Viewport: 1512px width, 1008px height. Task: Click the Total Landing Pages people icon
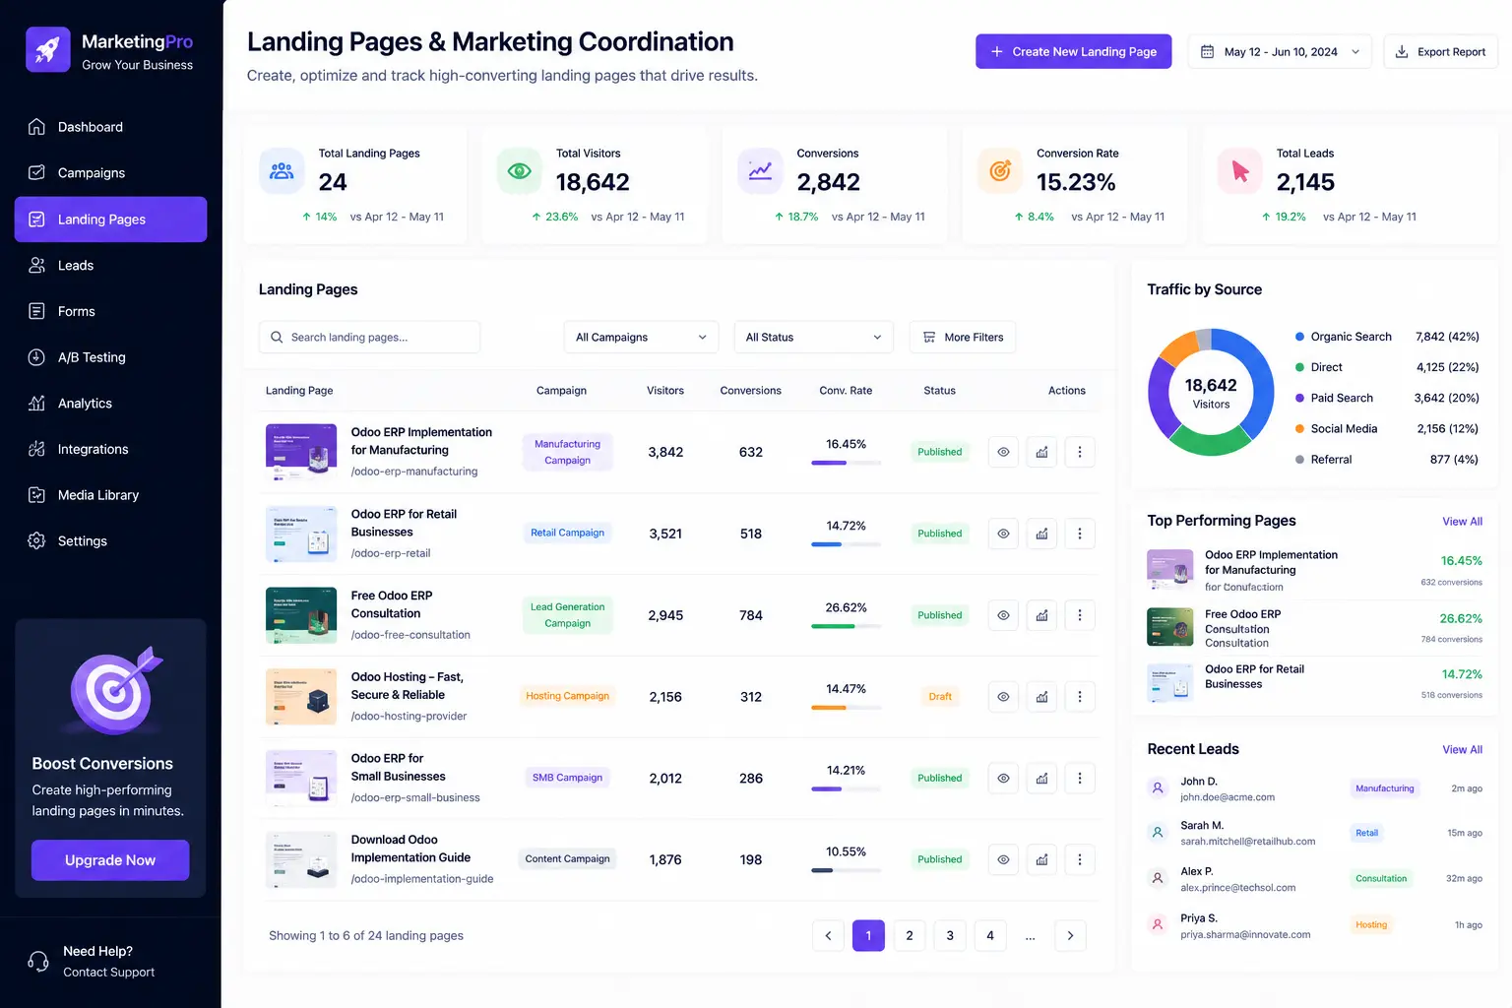[282, 170]
